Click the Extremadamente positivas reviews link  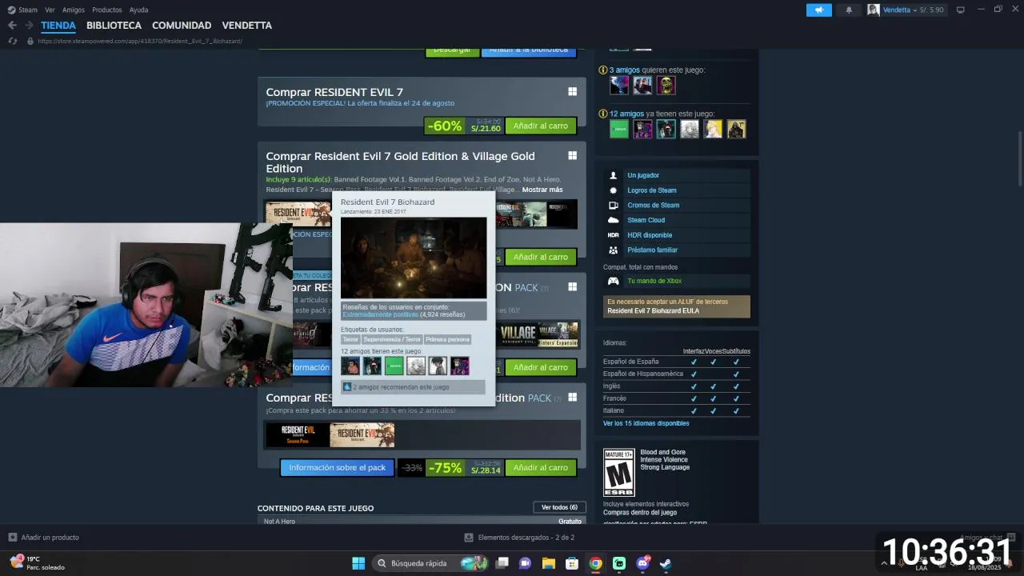[x=380, y=314]
